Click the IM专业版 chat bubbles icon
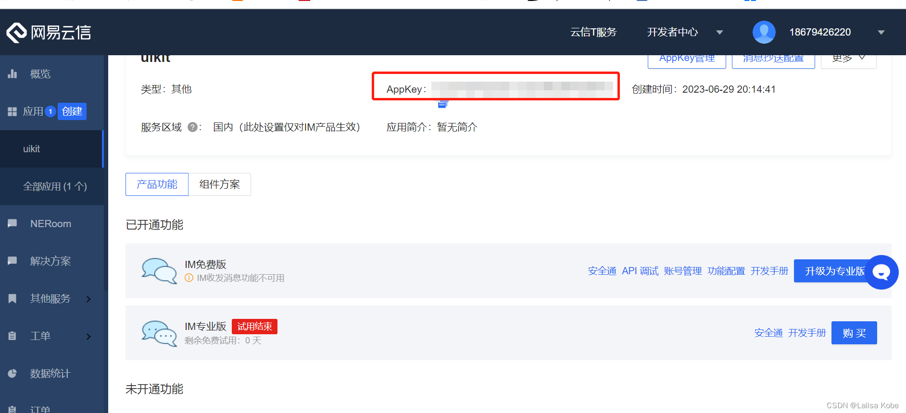This screenshot has width=906, height=413. [x=159, y=333]
